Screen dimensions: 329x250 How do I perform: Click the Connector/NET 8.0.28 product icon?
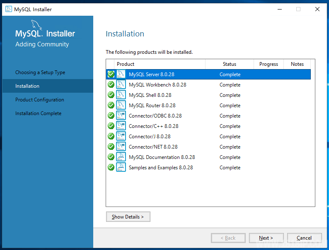(x=121, y=147)
